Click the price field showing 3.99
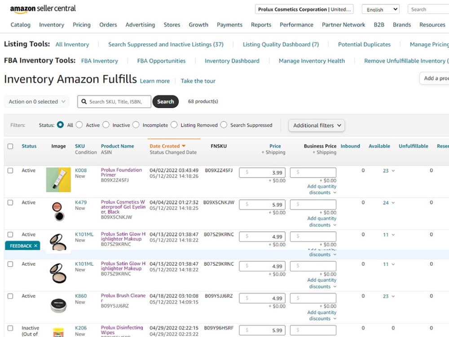This screenshot has height=337, width=449. click(x=262, y=173)
